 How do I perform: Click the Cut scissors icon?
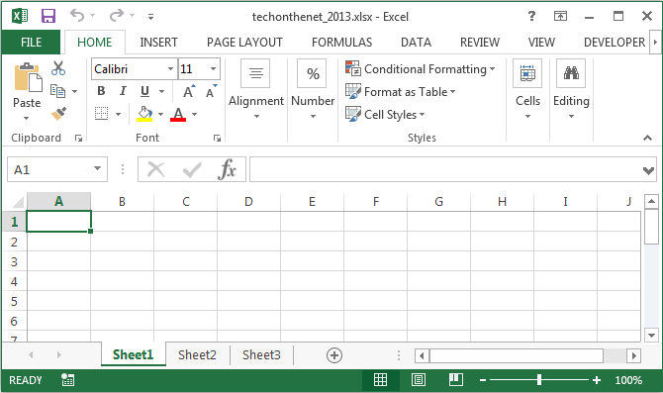58,68
